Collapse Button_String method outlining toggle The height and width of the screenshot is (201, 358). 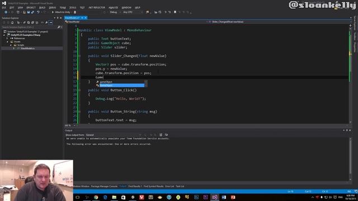point(79,112)
